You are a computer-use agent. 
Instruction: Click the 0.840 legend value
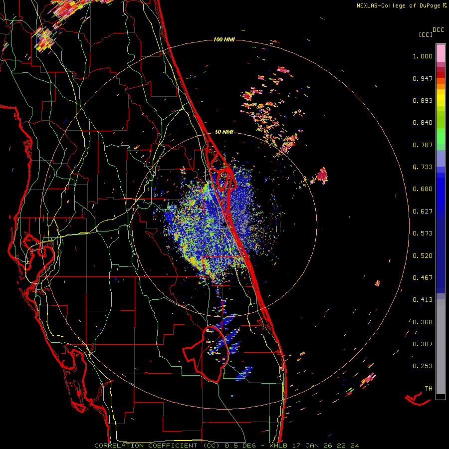click(423, 123)
